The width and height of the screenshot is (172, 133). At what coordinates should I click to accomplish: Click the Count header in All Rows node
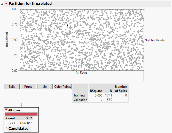11,118
